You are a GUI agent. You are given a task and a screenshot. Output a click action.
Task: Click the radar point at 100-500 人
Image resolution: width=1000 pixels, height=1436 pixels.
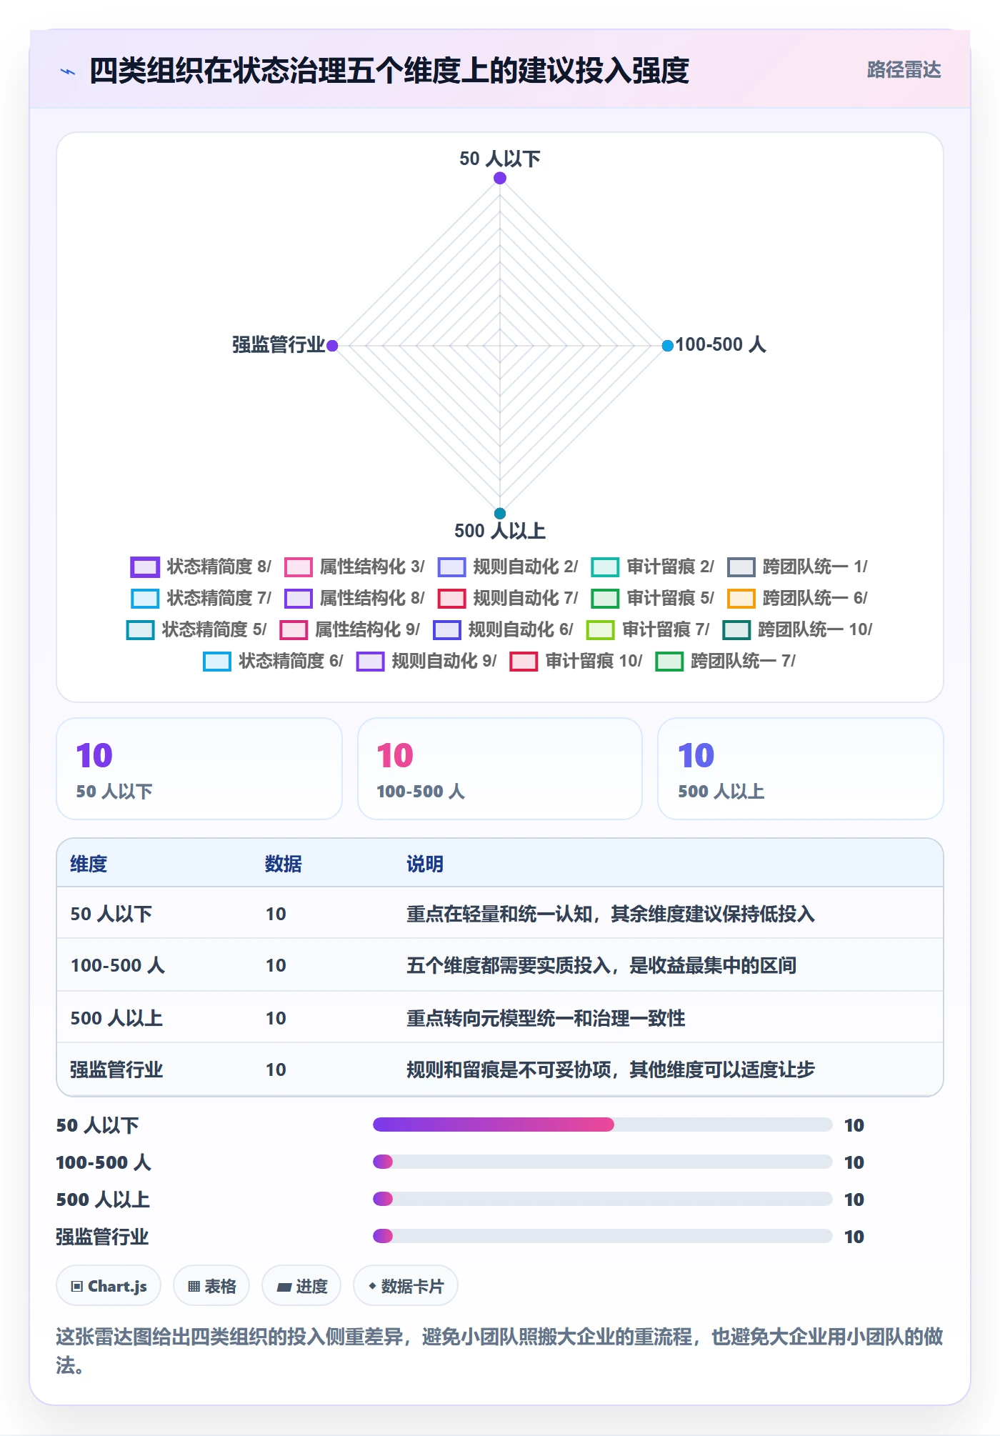coord(667,346)
